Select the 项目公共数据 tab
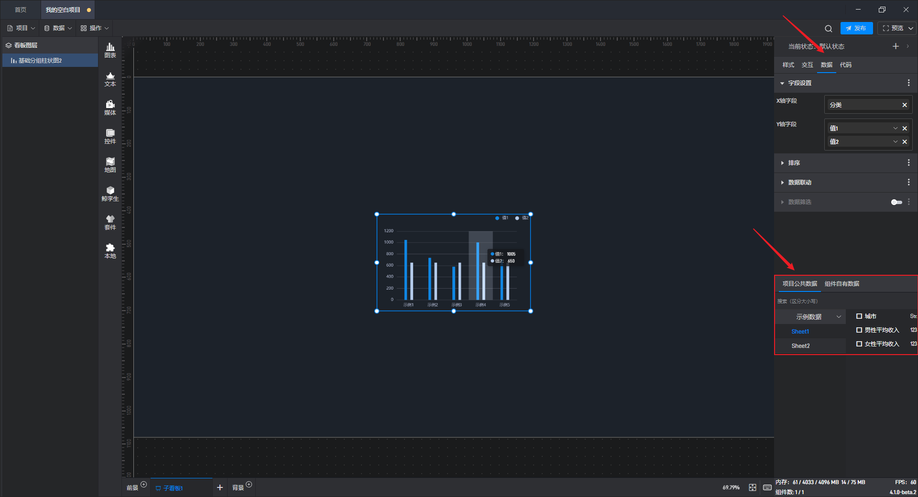The image size is (918, 497). click(800, 284)
